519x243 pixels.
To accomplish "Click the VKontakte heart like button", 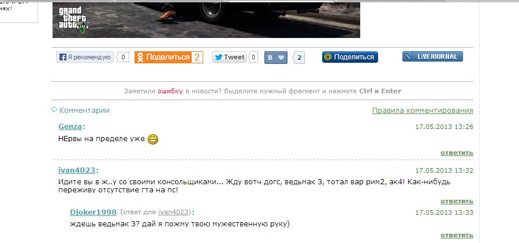I will tap(276, 58).
